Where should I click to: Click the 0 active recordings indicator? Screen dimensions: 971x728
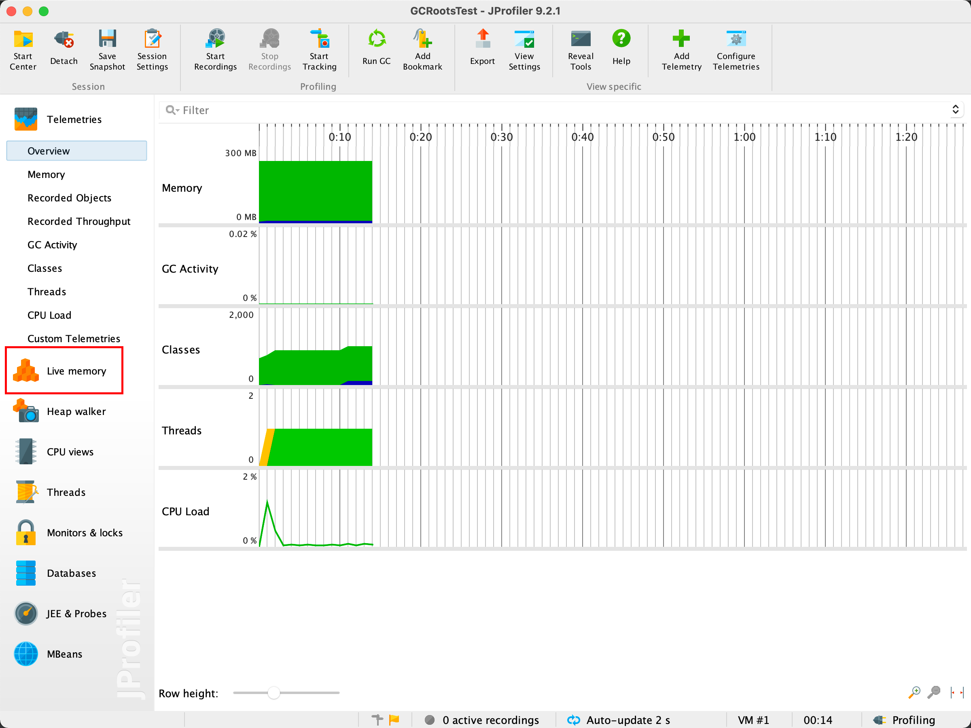click(482, 720)
